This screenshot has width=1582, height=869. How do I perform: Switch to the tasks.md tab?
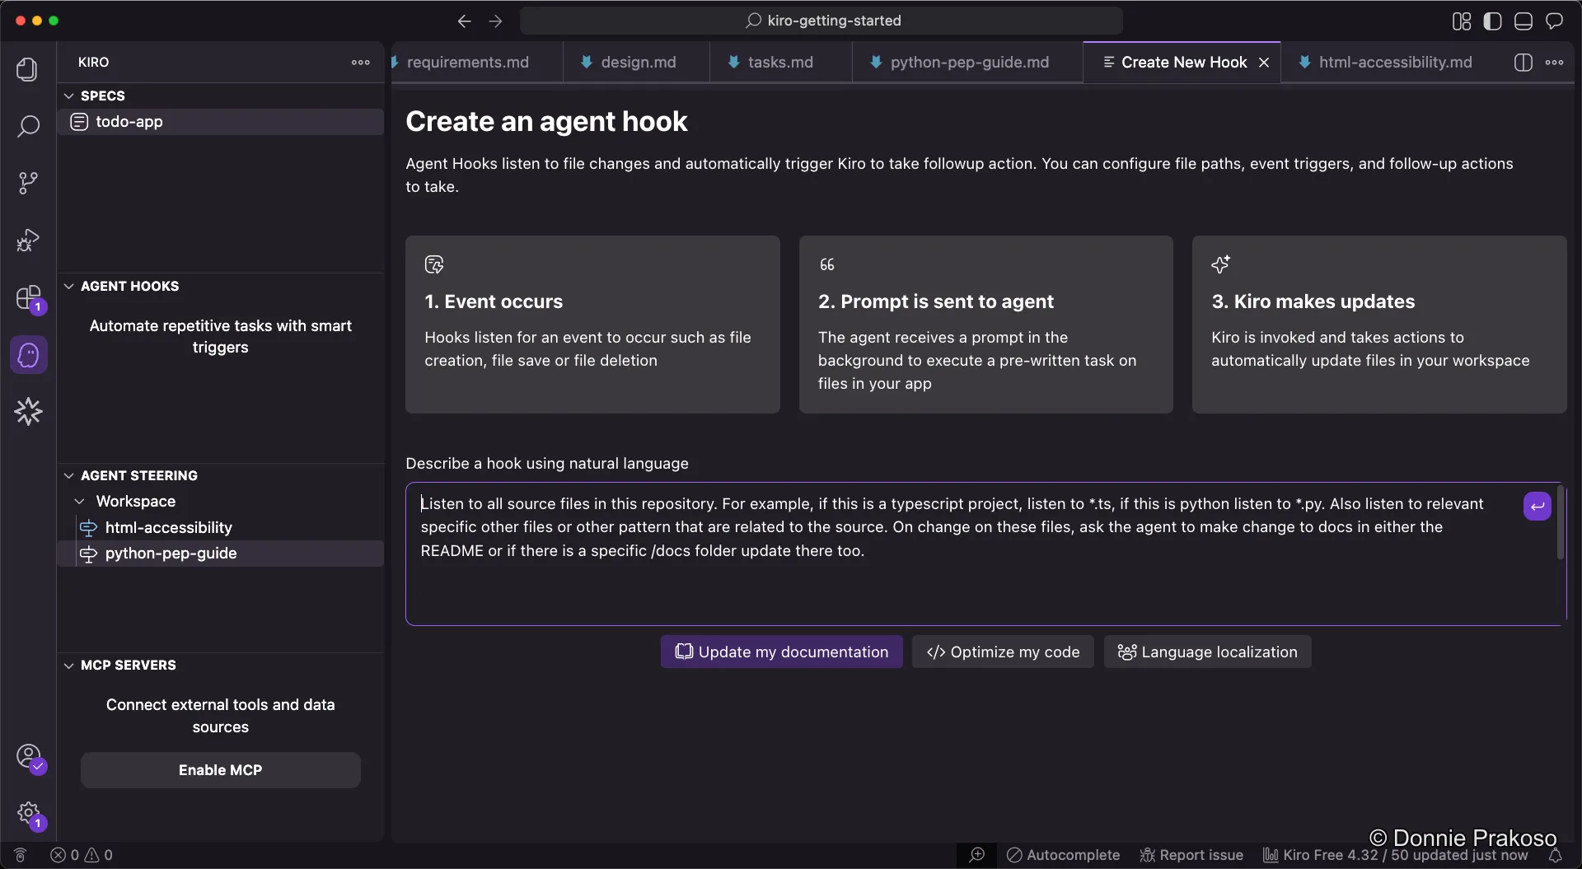click(x=779, y=62)
